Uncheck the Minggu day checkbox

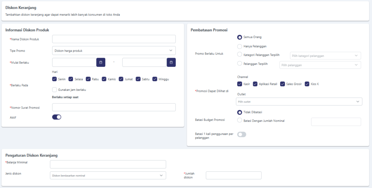[x=155, y=79]
